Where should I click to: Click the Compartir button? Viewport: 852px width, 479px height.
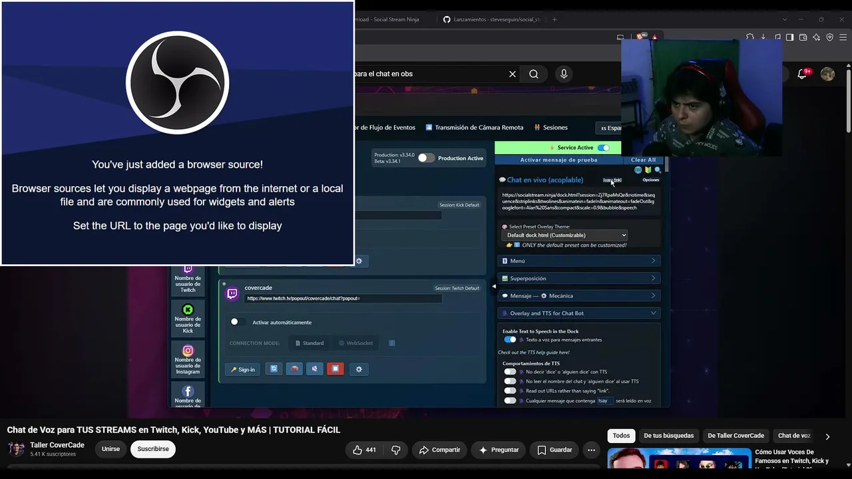(440, 450)
